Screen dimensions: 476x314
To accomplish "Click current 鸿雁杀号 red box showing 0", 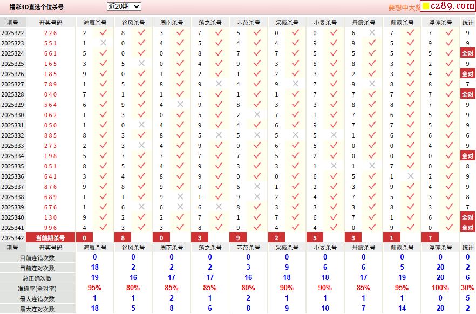I will 84,237.
